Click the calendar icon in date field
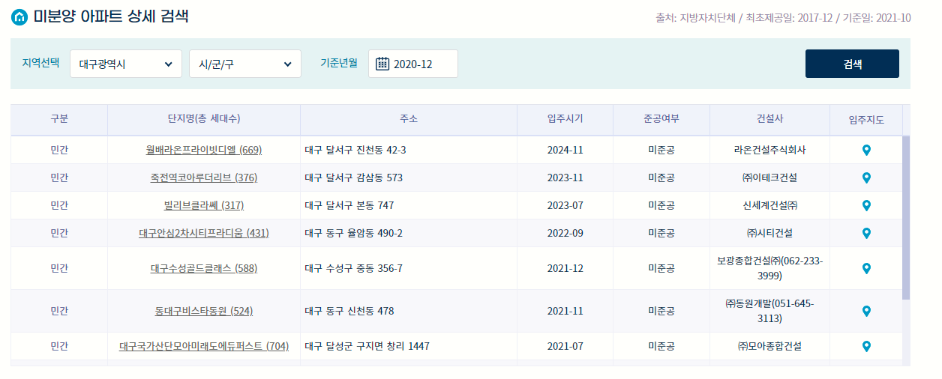 tap(382, 64)
